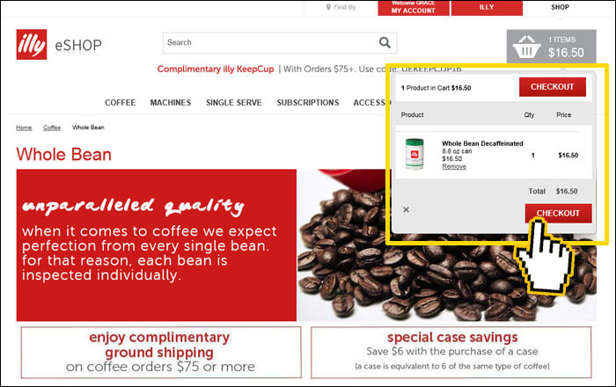Click Complimentary illy KeepCup promo text
This screenshot has width=616, height=387.
coord(216,69)
